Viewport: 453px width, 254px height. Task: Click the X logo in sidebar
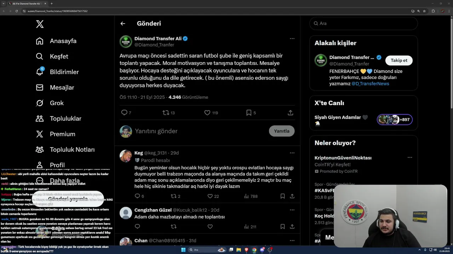pyautogui.click(x=40, y=24)
